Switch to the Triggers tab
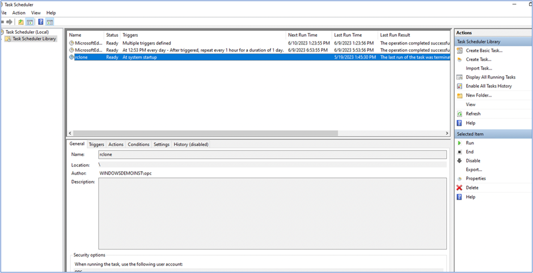The image size is (533, 273). coord(96,144)
